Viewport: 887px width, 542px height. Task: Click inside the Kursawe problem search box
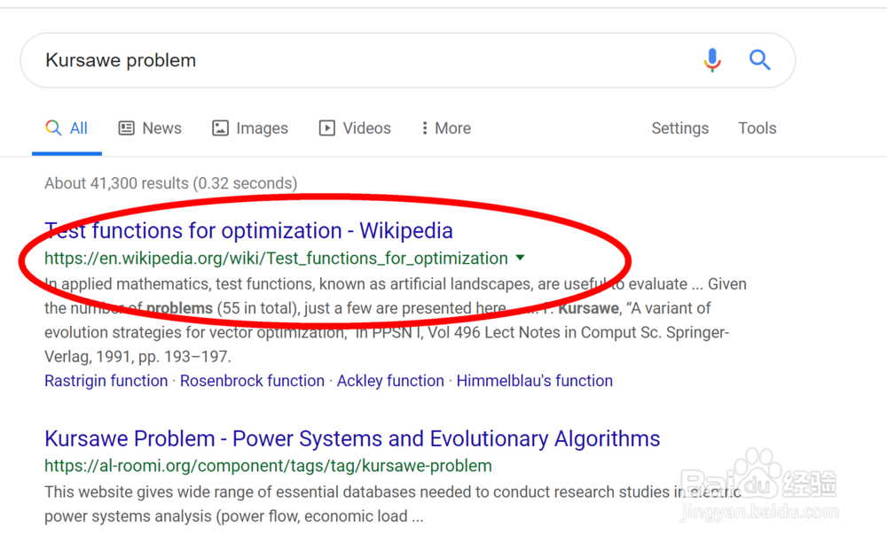[x=355, y=60]
